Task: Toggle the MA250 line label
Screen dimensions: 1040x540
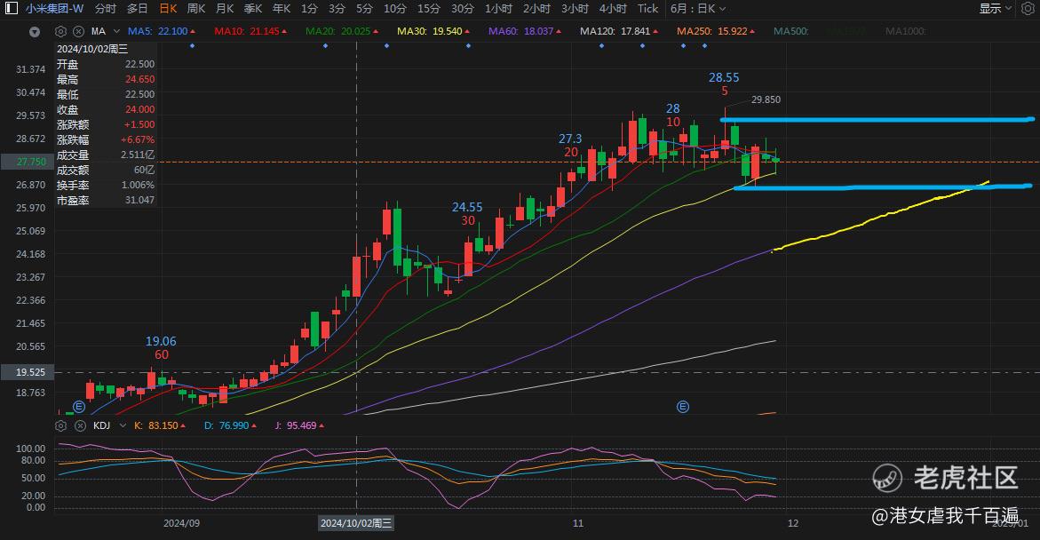Action: 716,31
